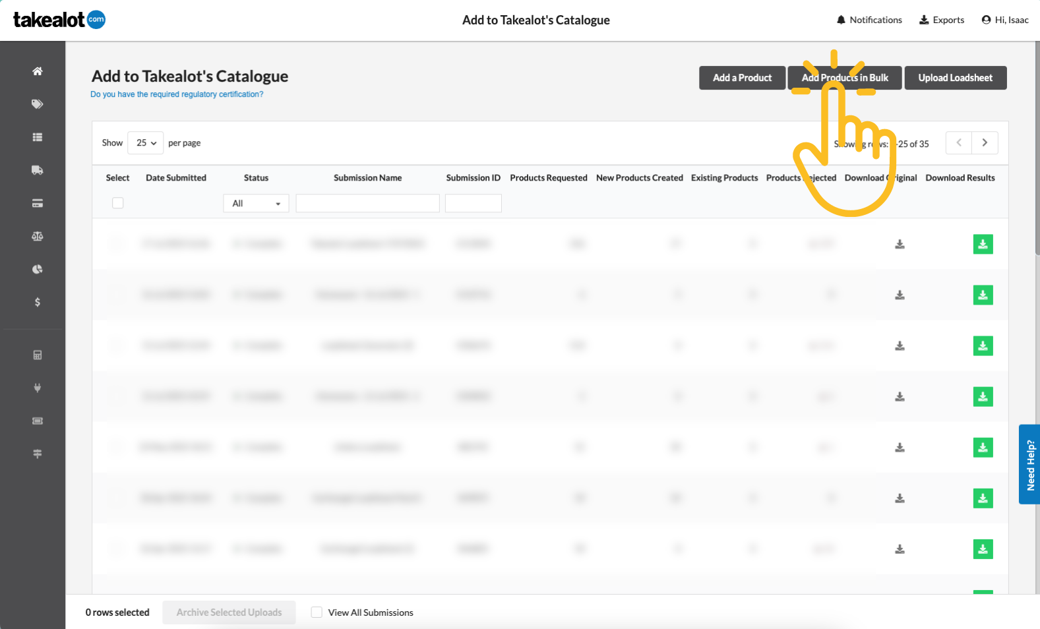Click the plug integrations icon
The width and height of the screenshot is (1040, 629).
click(38, 388)
